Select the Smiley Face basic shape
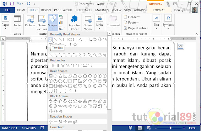 coord(75,86)
